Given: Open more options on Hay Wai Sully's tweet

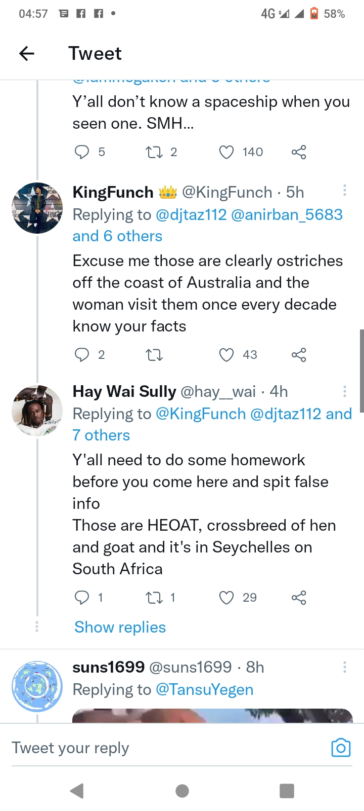Looking at the screenshot, I should tap(345, 391).
